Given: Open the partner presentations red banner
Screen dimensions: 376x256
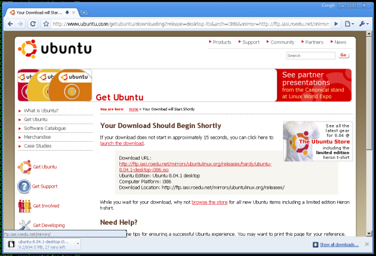Looking at the screenshot, I should 314,85.
